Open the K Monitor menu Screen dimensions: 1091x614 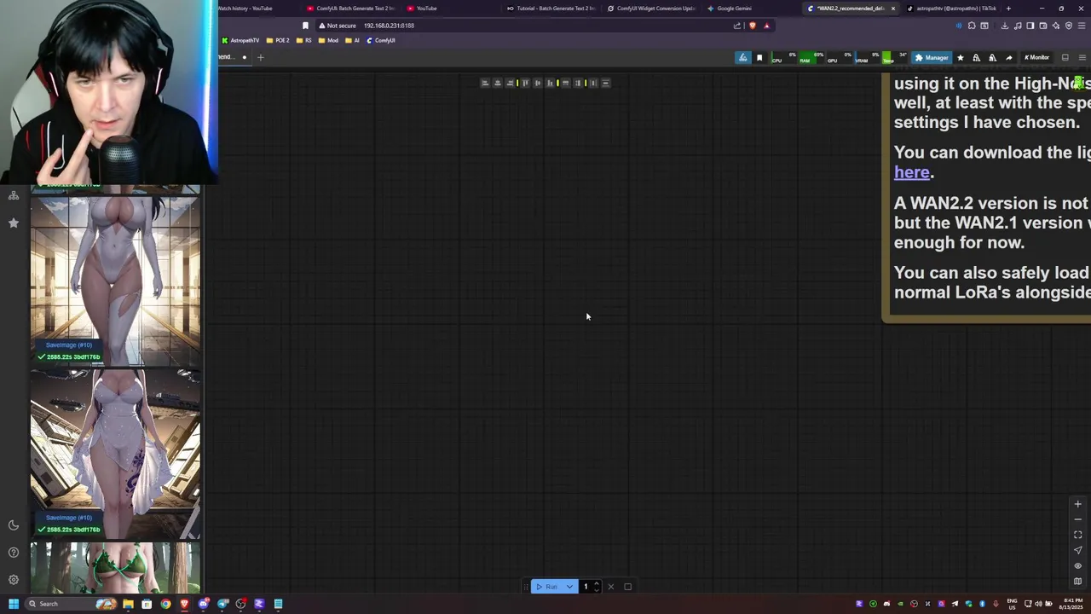pos(1036,57)
